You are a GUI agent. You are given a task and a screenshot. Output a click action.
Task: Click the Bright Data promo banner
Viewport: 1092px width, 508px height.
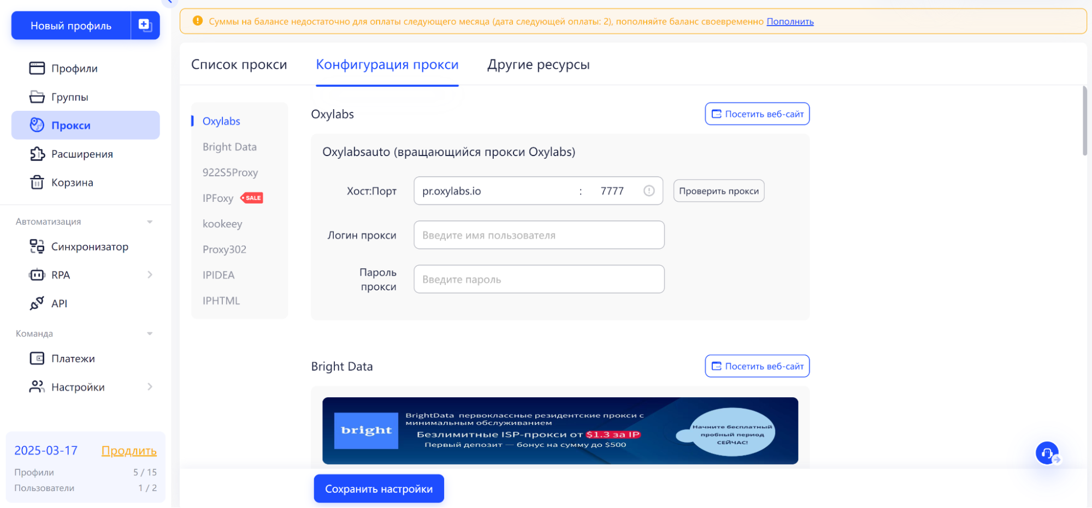pyautogui.click(x=560, y=431)
